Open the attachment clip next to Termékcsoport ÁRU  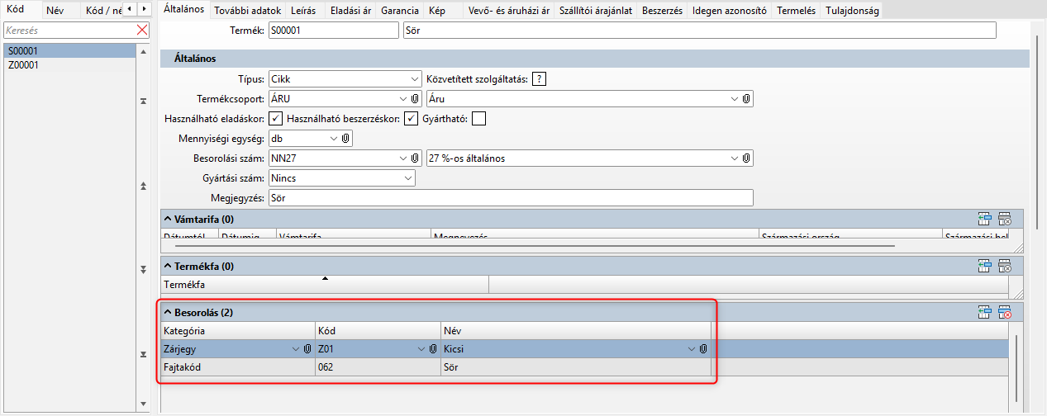pyautogui.click(x=416, y=98)
